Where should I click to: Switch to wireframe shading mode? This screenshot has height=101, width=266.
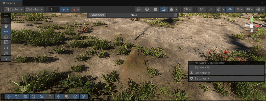pos(138,9)
